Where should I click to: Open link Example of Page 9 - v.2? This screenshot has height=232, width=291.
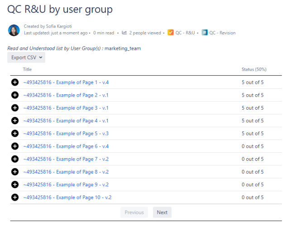pyautogui.click(x=66, y=184)
